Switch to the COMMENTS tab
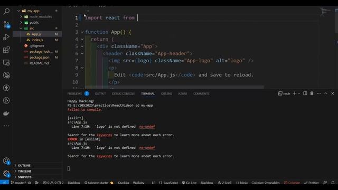Screen dimensions: 338x190 (x=201, y=93)
